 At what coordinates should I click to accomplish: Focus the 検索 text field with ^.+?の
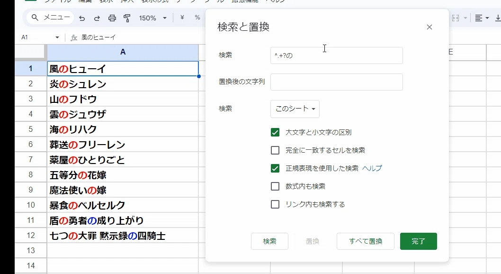[337, 55]
